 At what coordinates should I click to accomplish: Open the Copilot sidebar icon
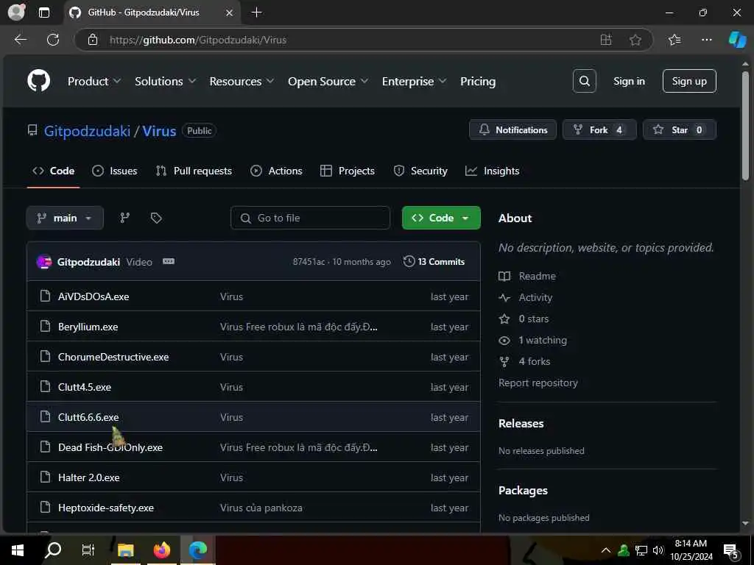pyautogui.click(x=737, y=40)
